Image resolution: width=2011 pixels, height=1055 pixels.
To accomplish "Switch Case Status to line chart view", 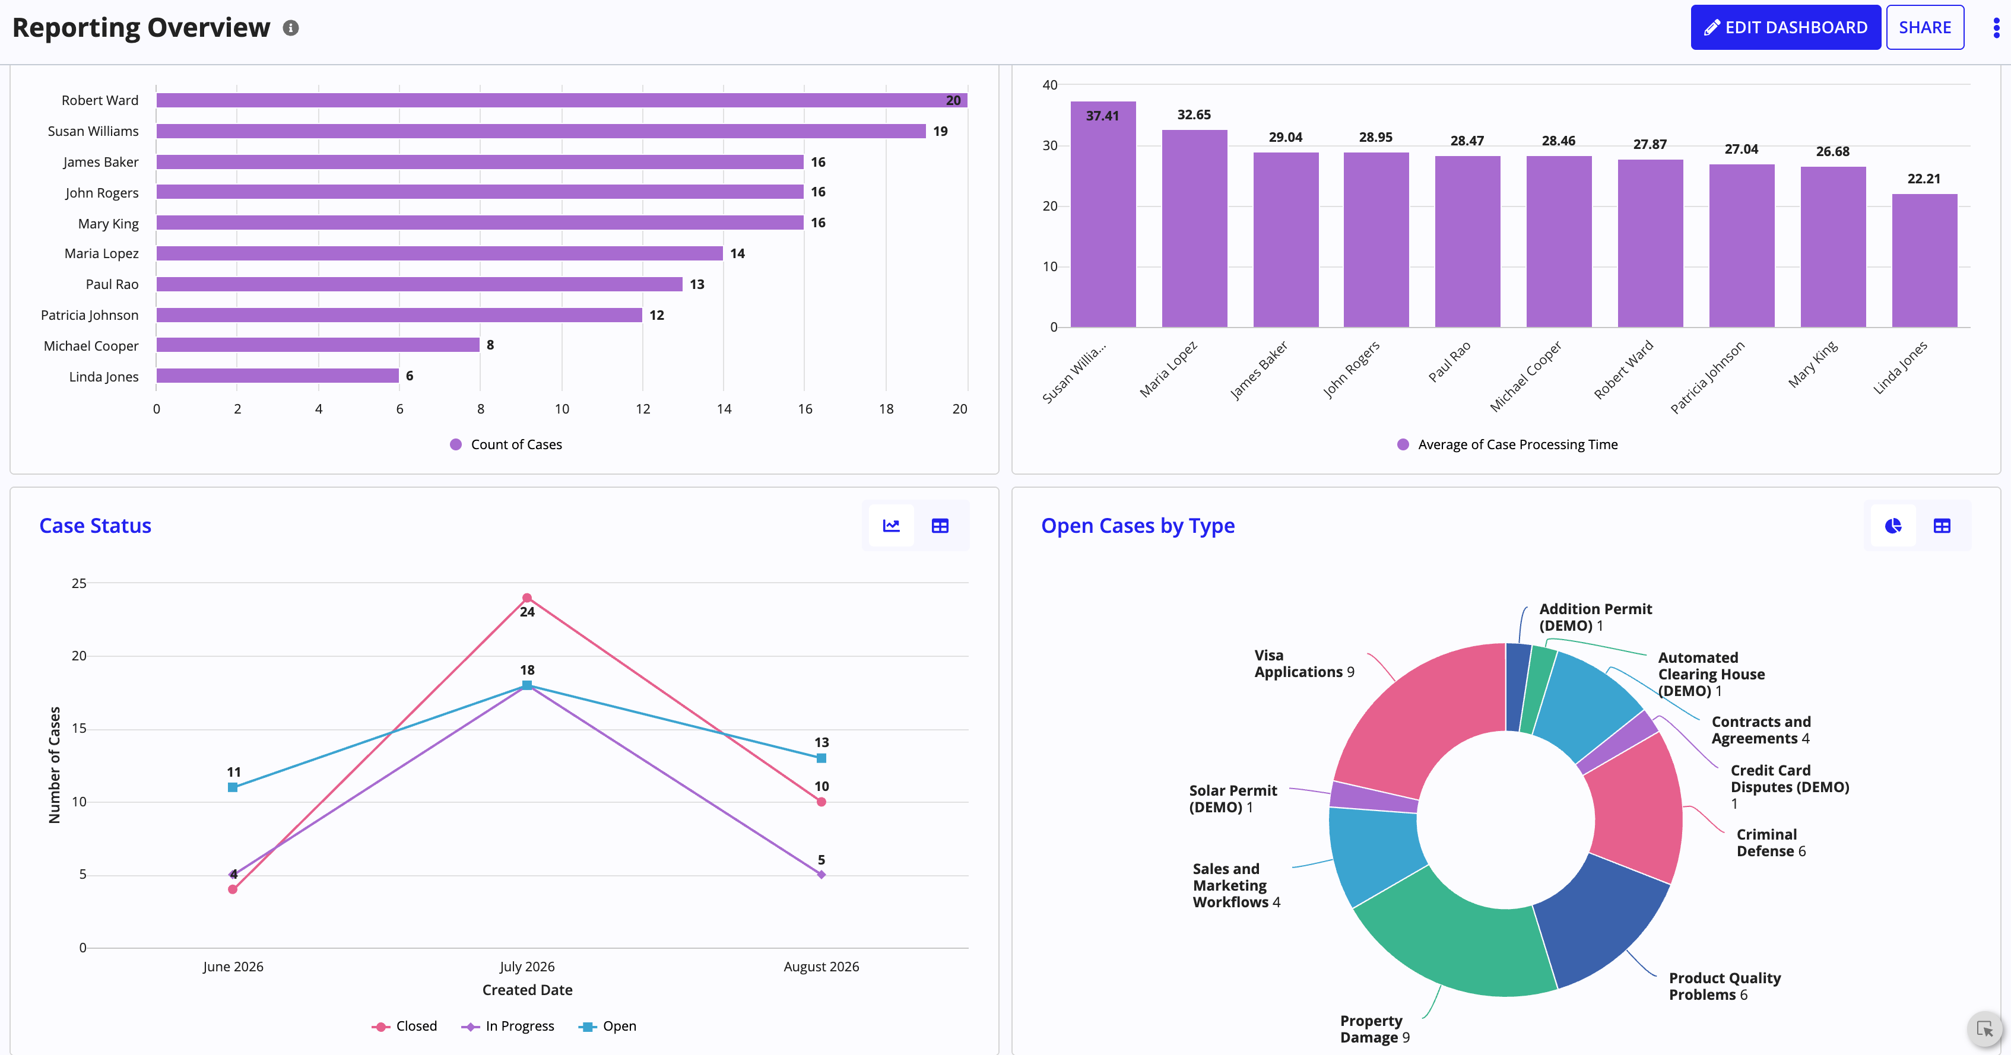I will point(891,526).
